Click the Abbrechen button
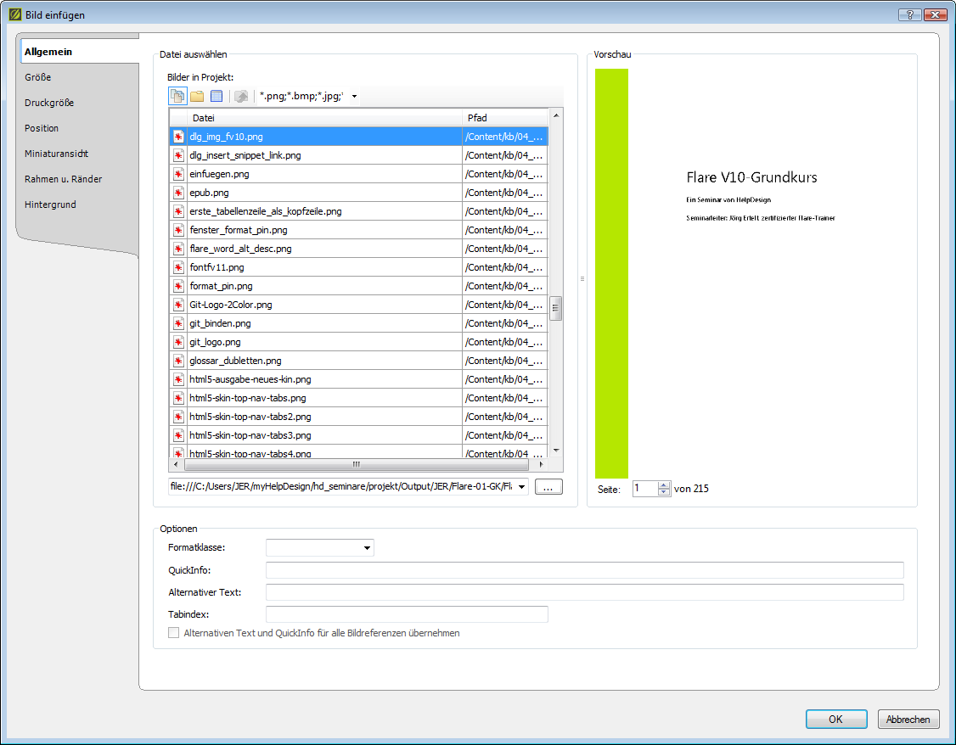956x745 pixels. 908,720
